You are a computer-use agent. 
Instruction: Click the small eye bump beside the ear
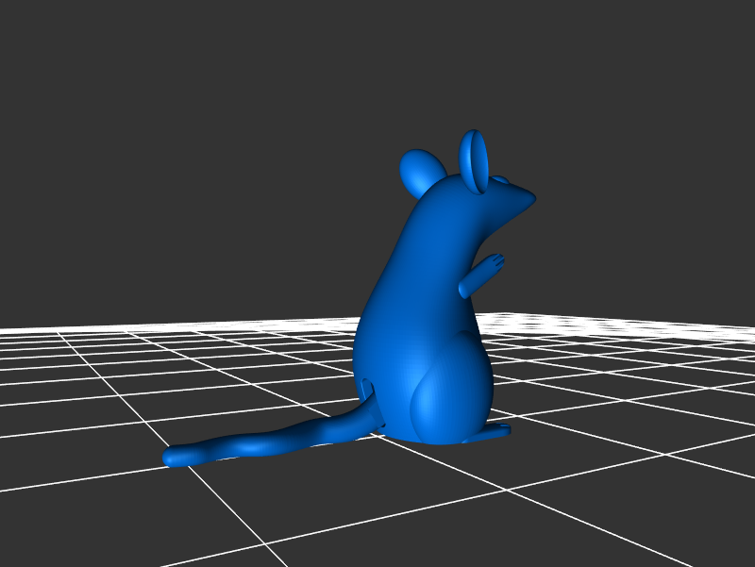[500, 181]
